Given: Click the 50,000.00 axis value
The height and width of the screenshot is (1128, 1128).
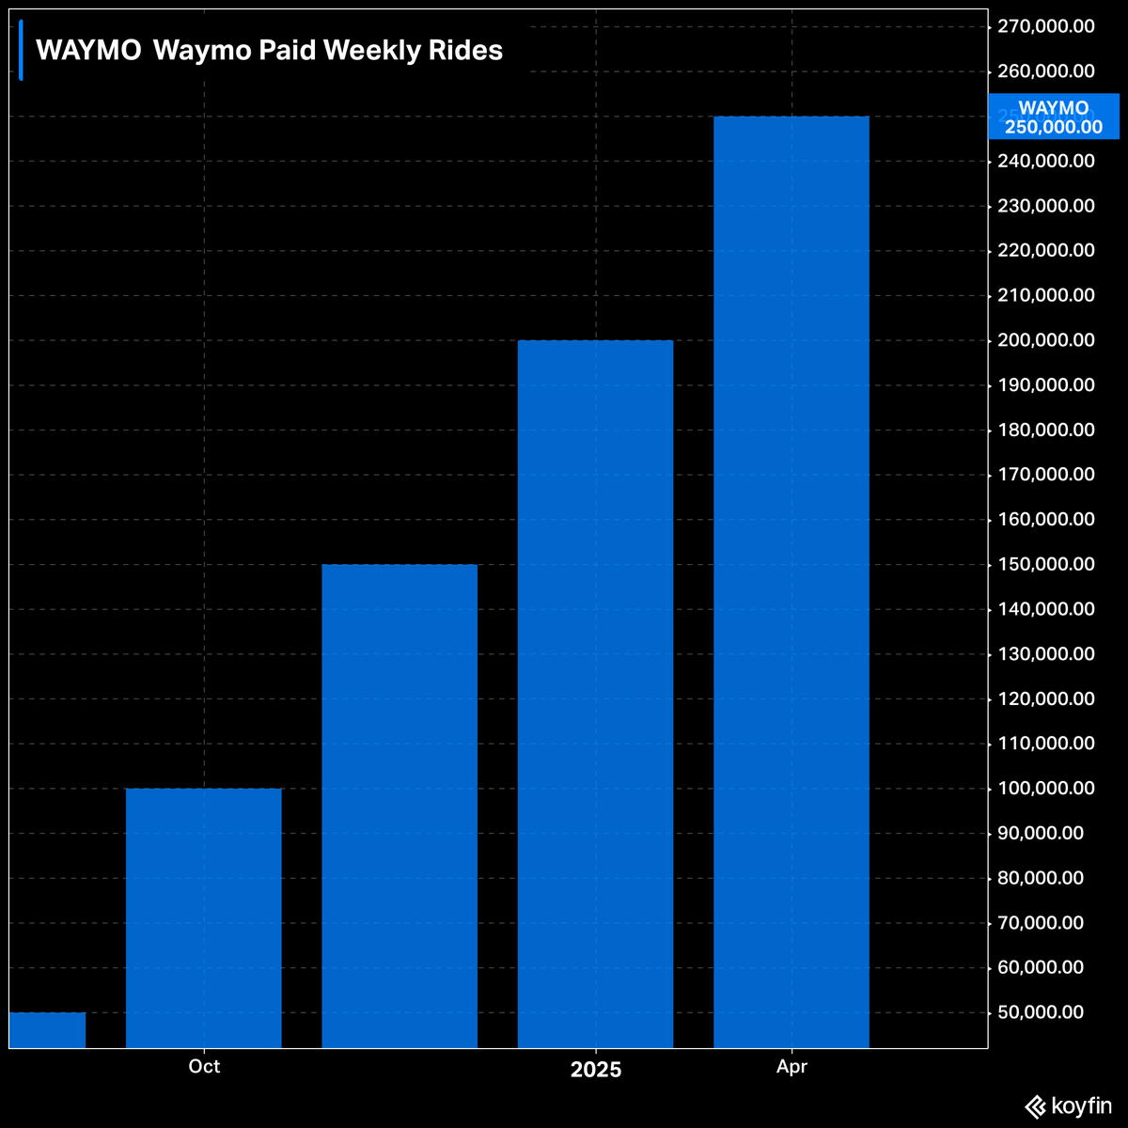Looking at the screenshot, I should tap(1042, 1010).
